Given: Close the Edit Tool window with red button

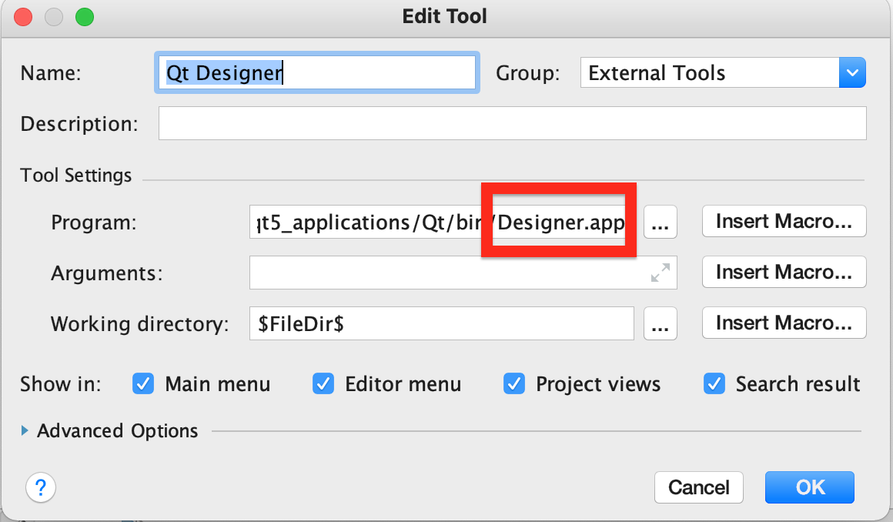Looking at the screenshot, I should pos(23,17).
